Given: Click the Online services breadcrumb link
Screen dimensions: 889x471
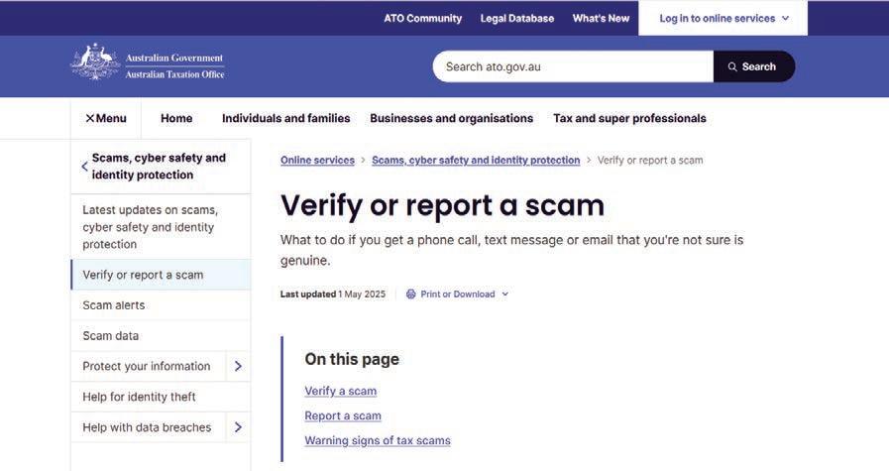Looking at the screenshot, I should pos(317,160).
